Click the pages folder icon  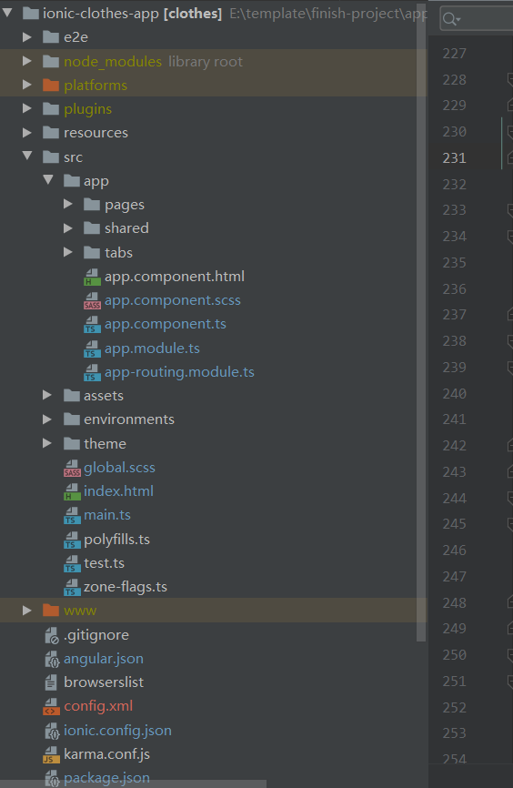tap(92, 204)
